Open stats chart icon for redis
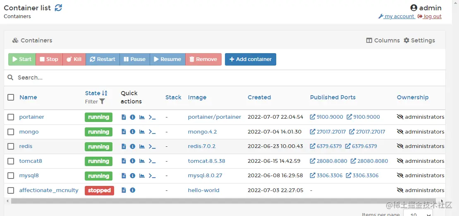Viewport: 459px width, 216px height. 142,146
